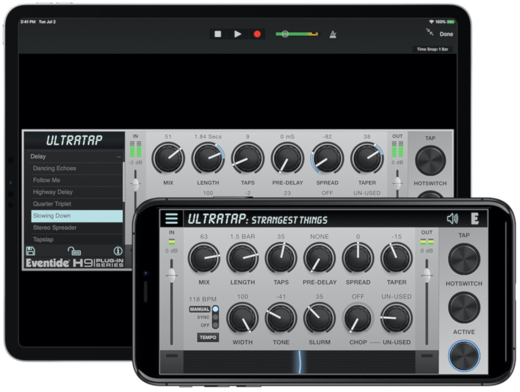Click the iPad TAPS knob
This screenshot has height=392, width=520.
(x=247, y=158)
